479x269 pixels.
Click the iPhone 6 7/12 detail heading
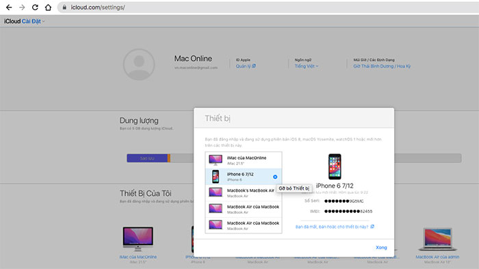(x=335, y=186)
